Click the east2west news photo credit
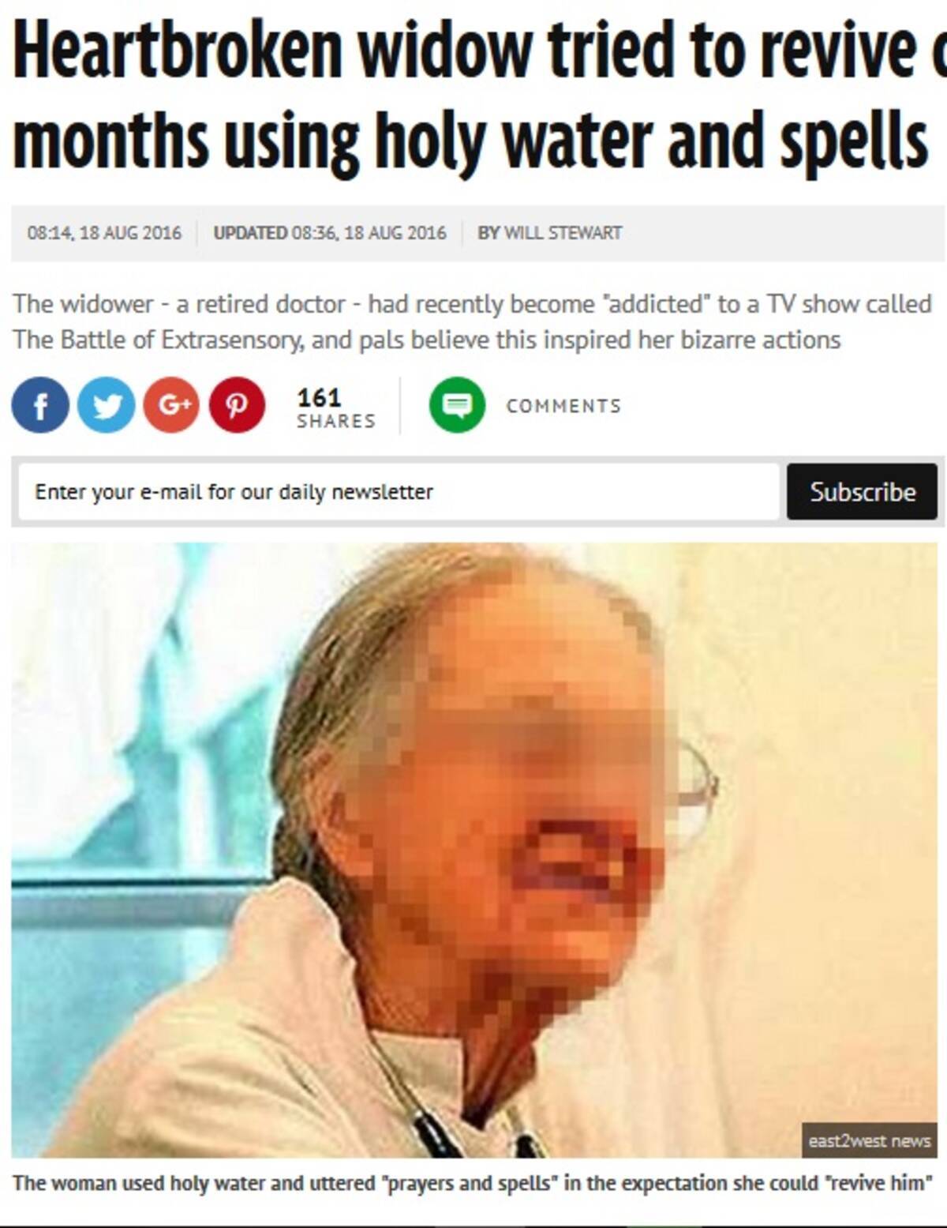 pyautogui.click(x=869, y=1141)
